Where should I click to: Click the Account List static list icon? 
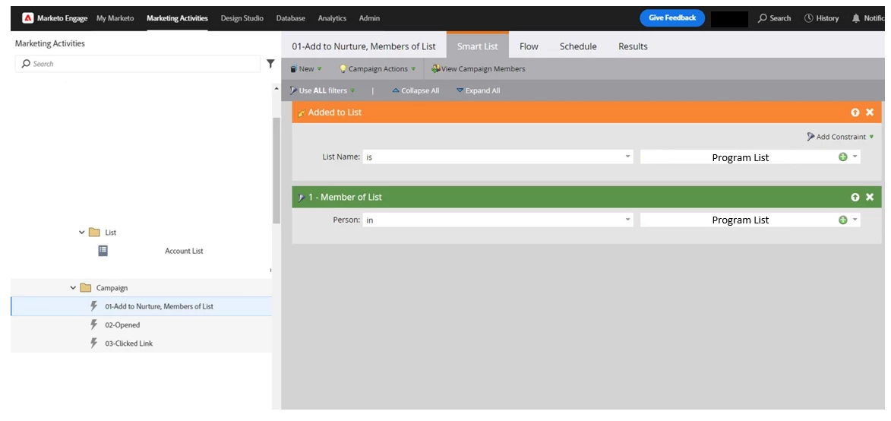coord(103,251)
